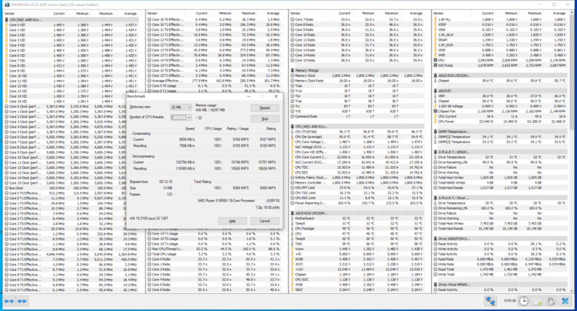577x311 pixels.
Task: Click the icon beside Bus Clock row
Action: tap(6, 188)
